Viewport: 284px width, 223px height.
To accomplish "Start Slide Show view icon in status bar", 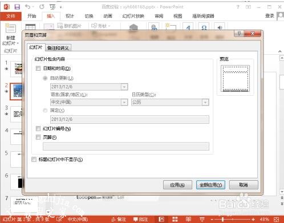I will click(202, 220).
